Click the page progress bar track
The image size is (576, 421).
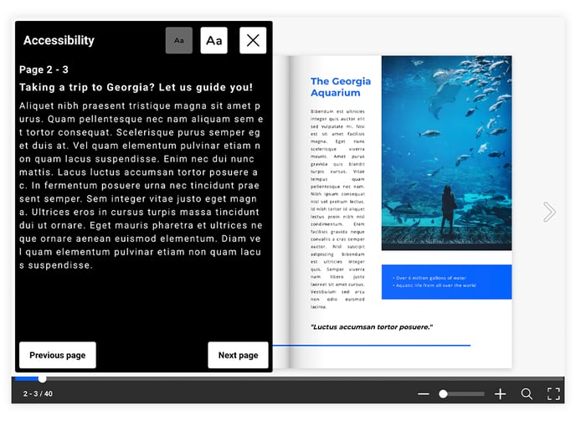288,379
